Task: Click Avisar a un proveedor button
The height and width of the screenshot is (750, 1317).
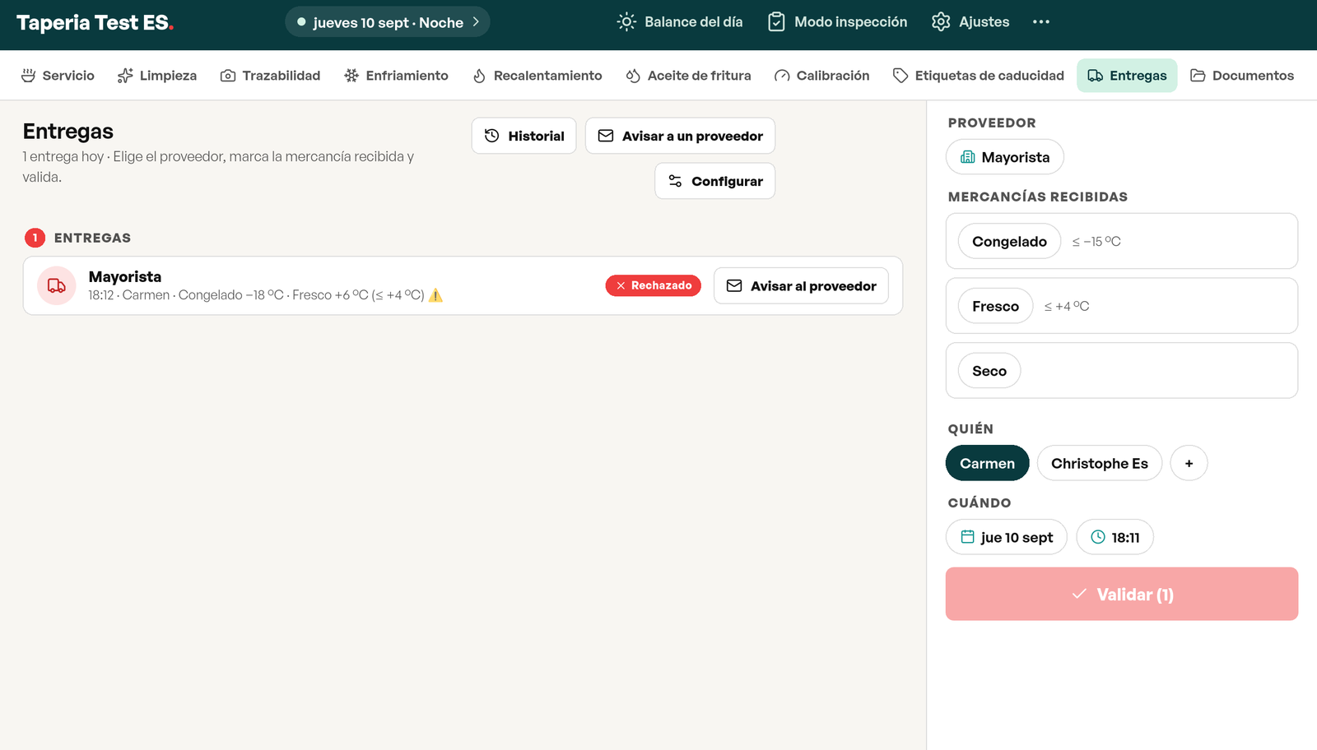Action: (680, 136)
